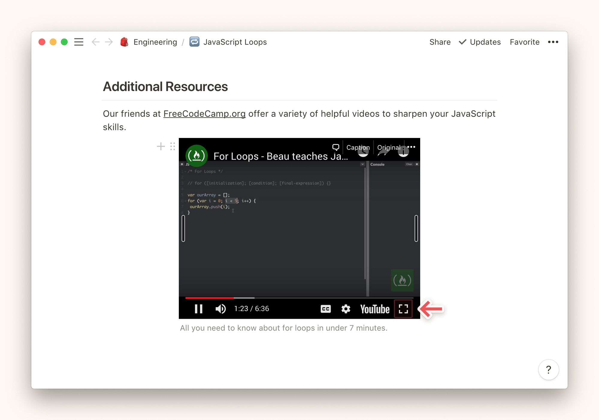Viewport: 599px width, 420px height.
Task: Go back with the left arrow
Action: point(95,42)
